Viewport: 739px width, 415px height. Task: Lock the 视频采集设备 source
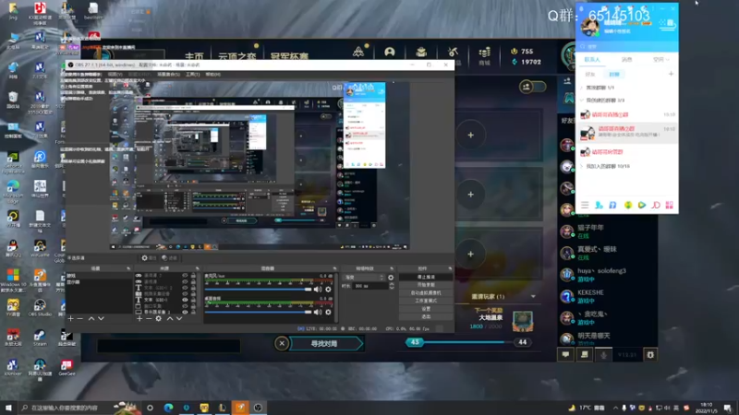point(193,293)
